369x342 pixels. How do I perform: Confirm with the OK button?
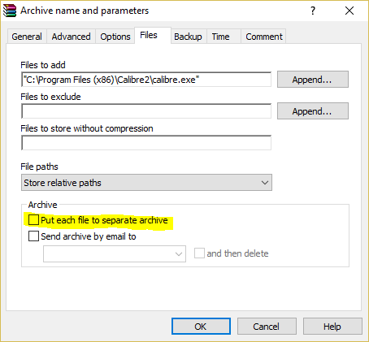[x=201, y=327]
